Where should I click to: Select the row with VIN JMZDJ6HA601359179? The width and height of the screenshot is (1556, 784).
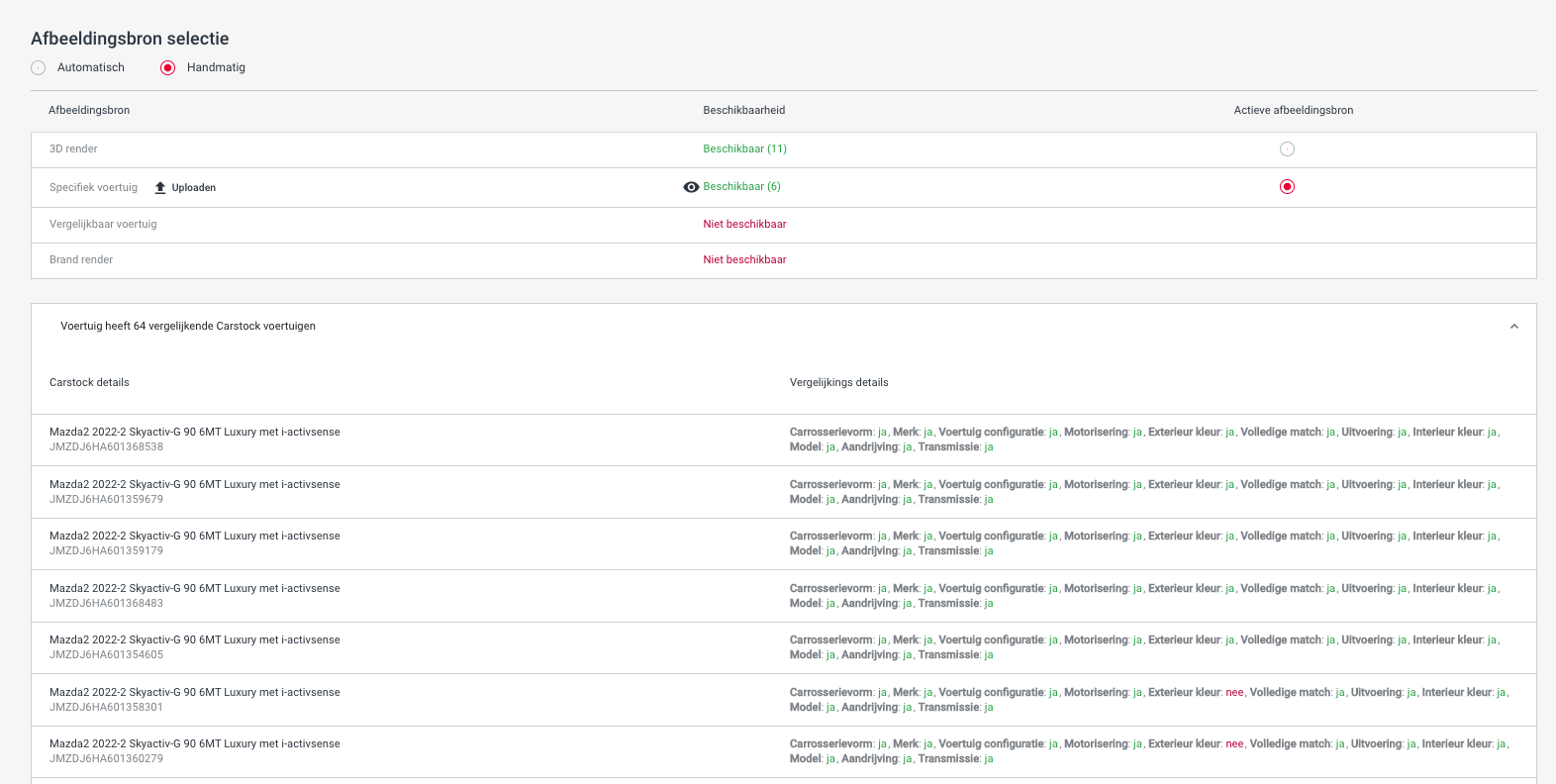point(106,551)
